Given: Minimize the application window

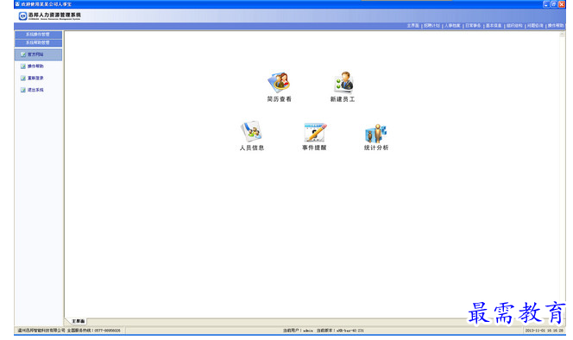Looking at the screenshot, I should click(546, 4).
